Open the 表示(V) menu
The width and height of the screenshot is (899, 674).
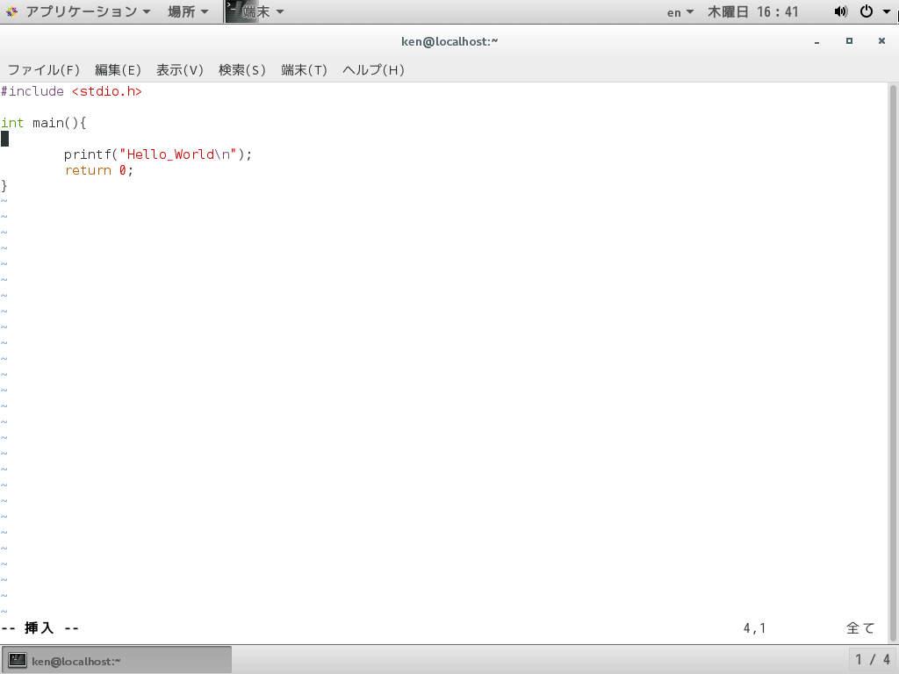click(179, 69)
